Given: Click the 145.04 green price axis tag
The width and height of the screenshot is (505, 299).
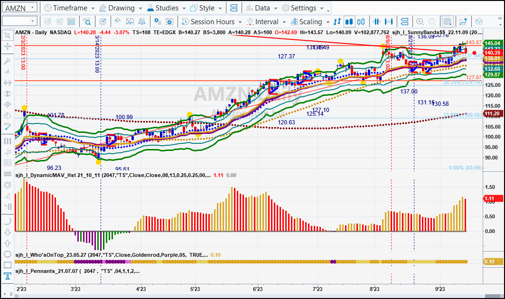Looking at the screenshot, I should point(493,43).
